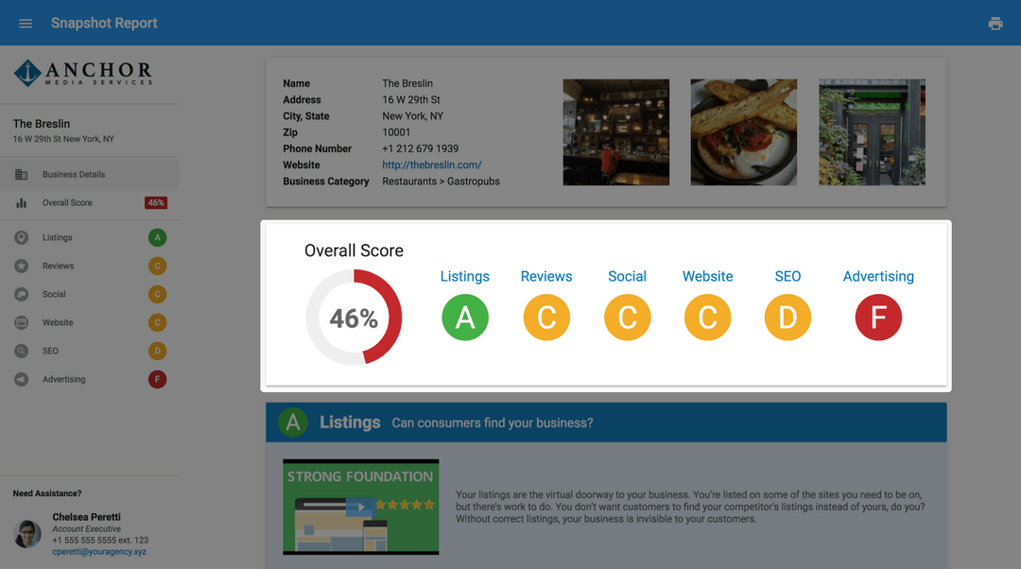The width and height of the screenshot is (1021, 569).
Task: Open the Business Details panel icon
Action: pos(20,174)
